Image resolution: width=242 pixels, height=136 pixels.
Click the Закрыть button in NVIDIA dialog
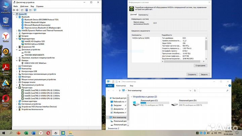204,75
